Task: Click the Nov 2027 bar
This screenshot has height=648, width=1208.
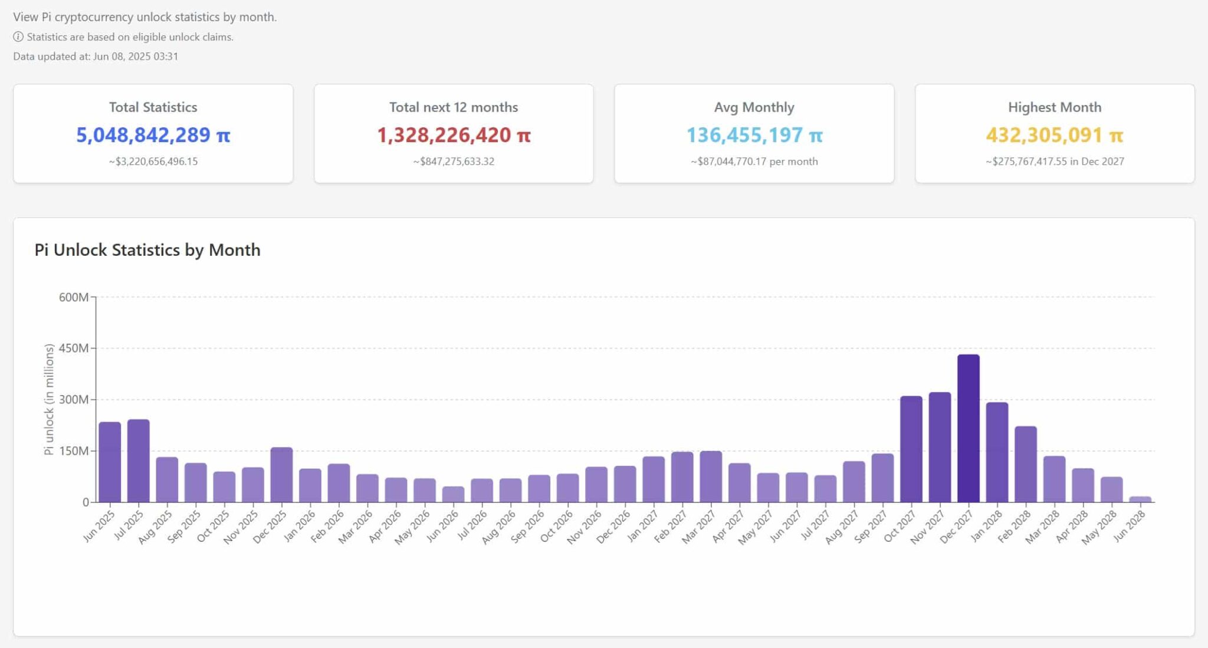Action: click(x=940, y=448)
